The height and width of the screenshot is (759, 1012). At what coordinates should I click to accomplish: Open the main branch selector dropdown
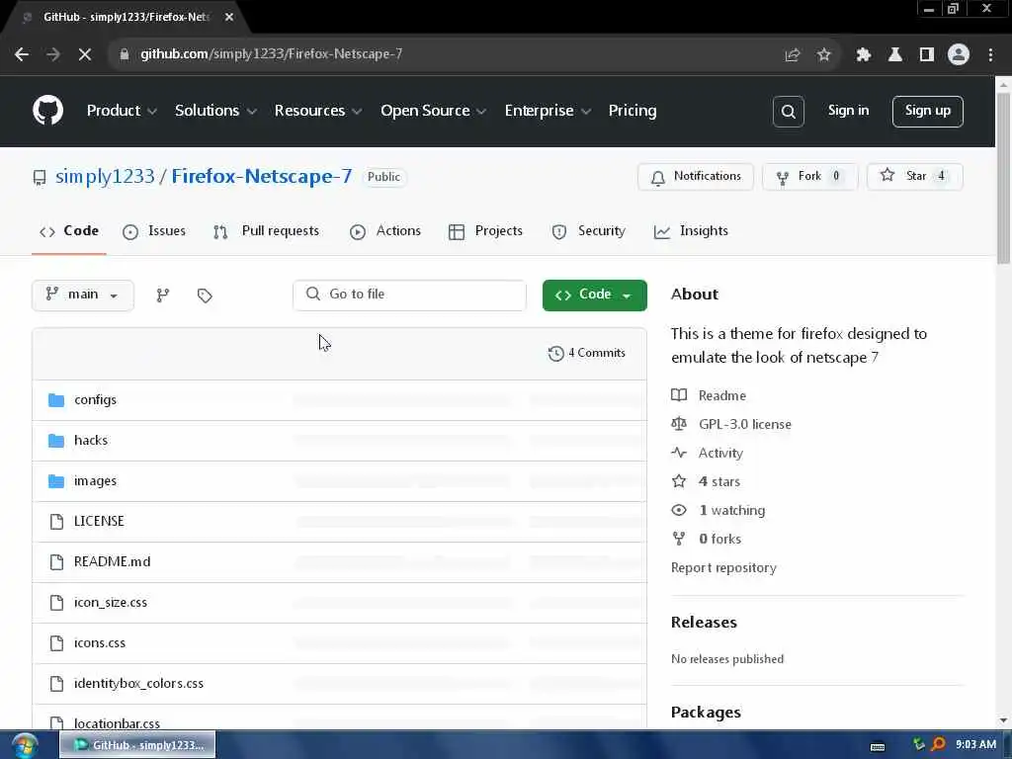83,295
